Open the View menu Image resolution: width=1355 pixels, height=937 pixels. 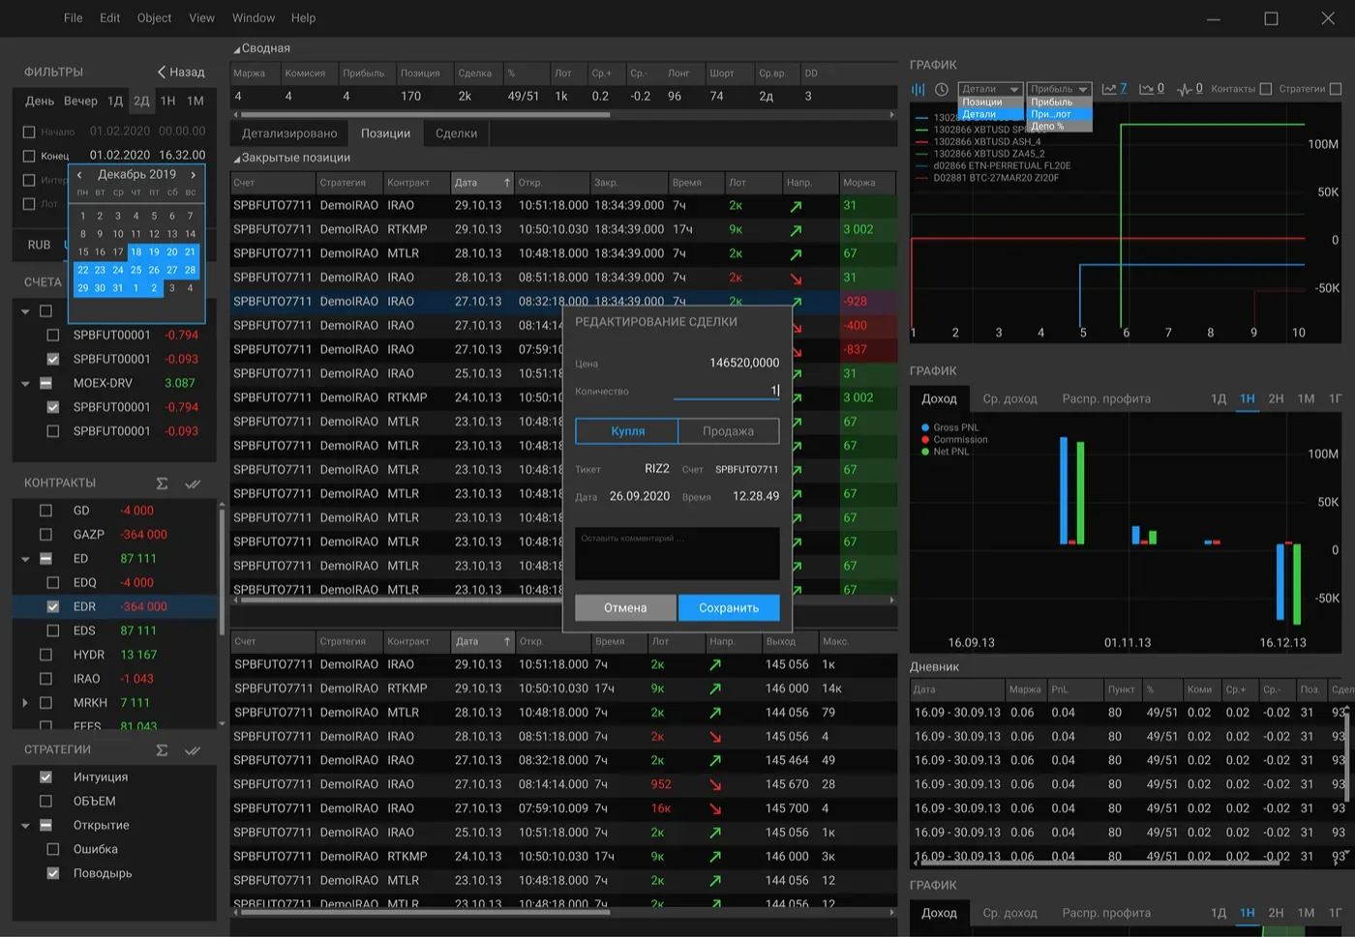pyautogui.click(x=201, y=17)
